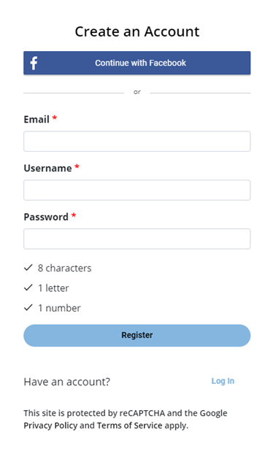Click the 1 letter requirement text
The image size is (273, 459).
tap(53, 288)
